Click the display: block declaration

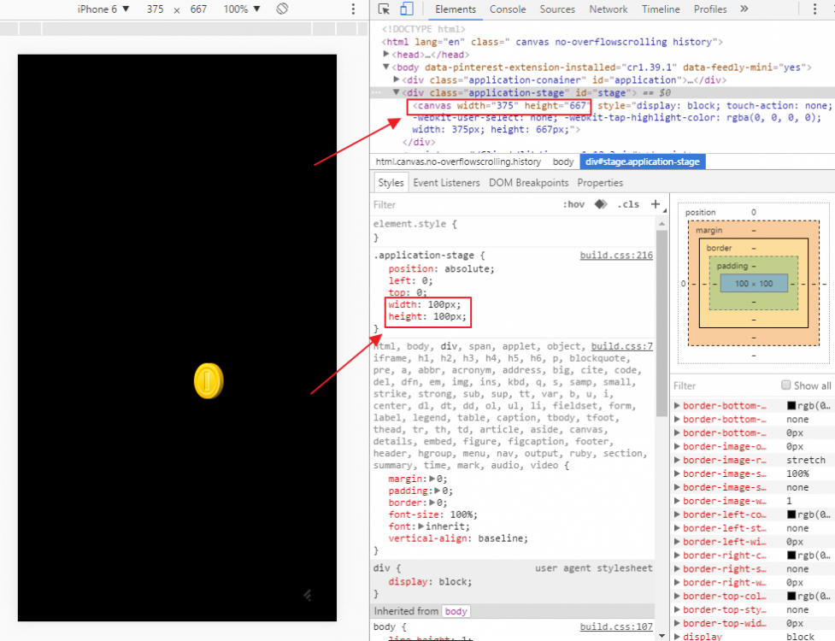point(430,581)
